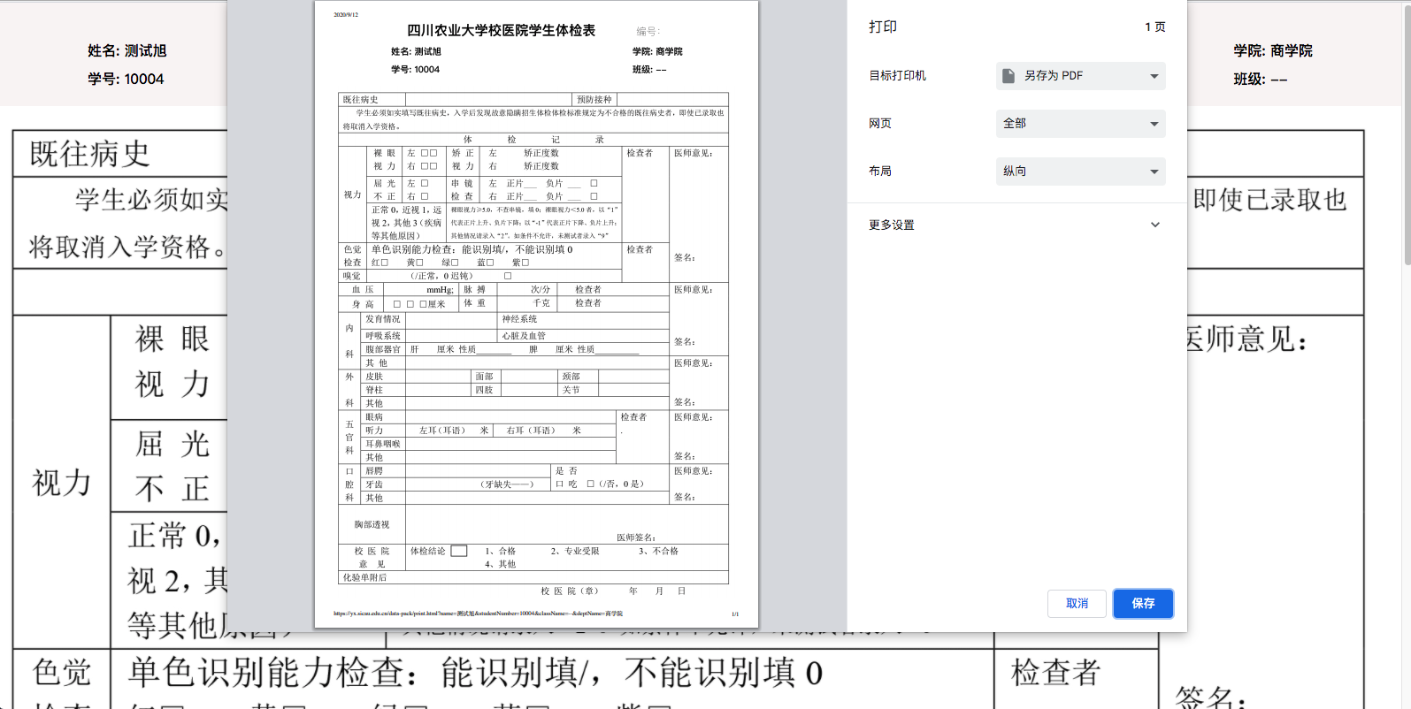Click the preview footer URL text
1411x709 pixels.
[478, 614]
